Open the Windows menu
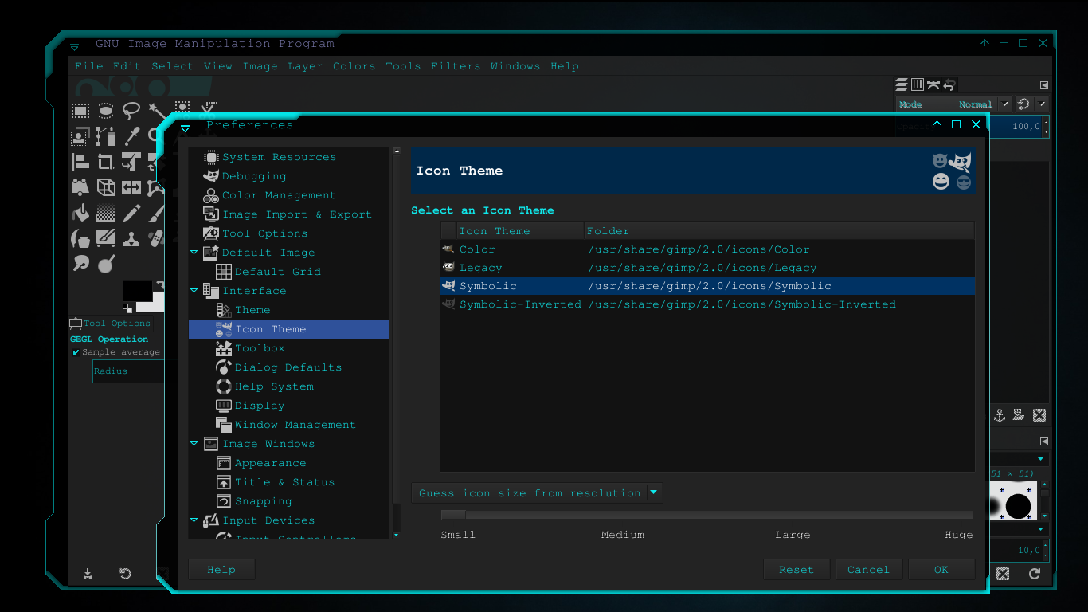The height and width of the screenshot is (612, 1088). coord(515,66)
